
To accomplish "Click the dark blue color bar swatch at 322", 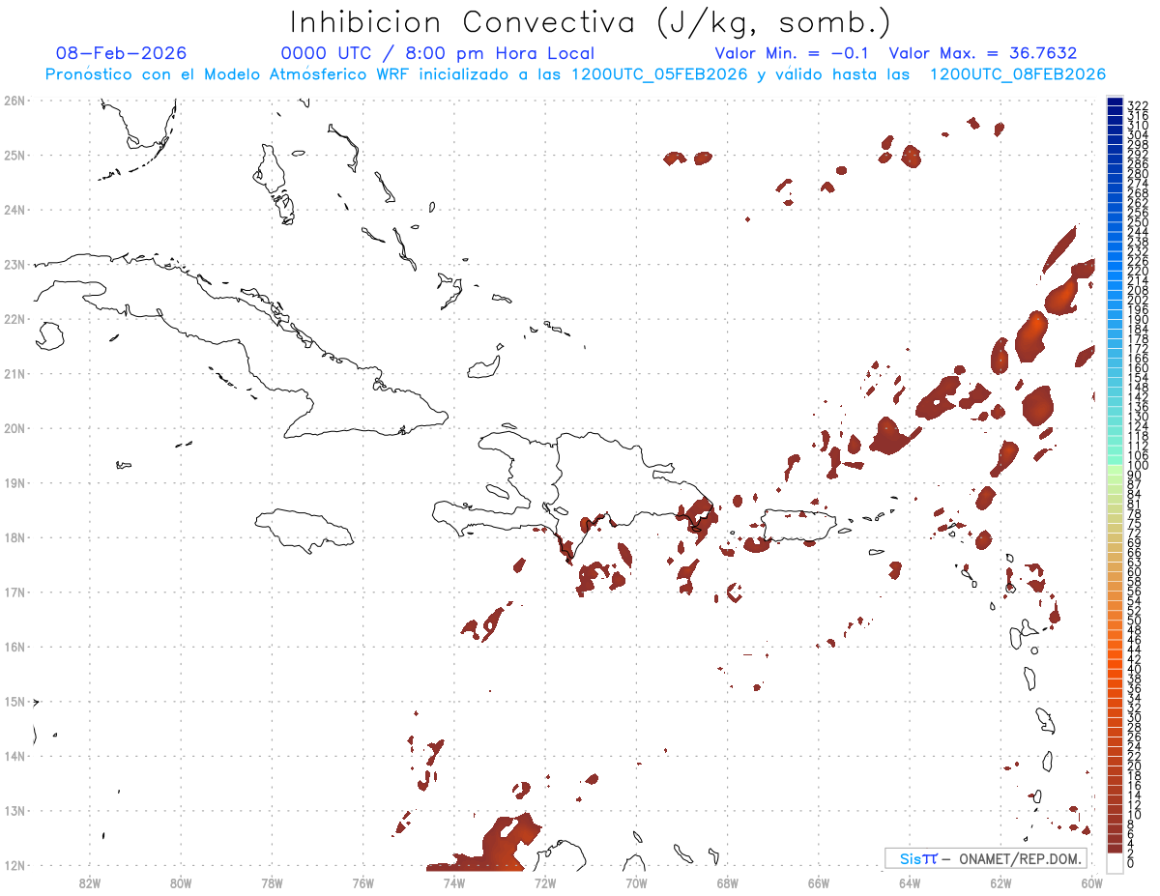I will pos(1115,101).
